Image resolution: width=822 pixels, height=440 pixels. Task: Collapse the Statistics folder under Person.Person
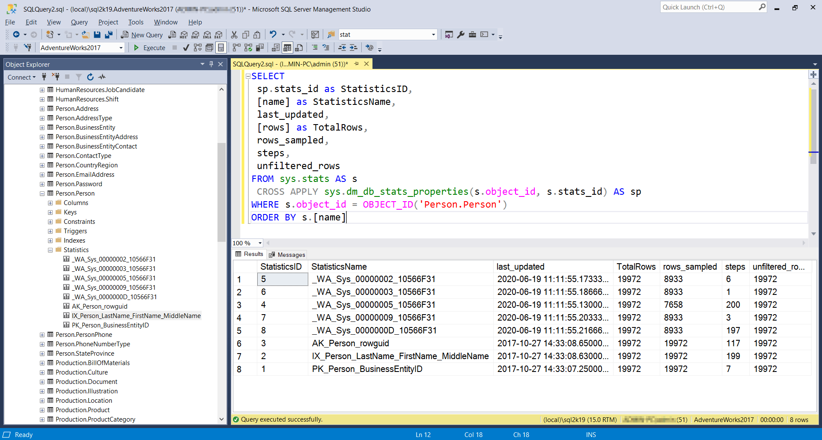[x=51, y=250]
